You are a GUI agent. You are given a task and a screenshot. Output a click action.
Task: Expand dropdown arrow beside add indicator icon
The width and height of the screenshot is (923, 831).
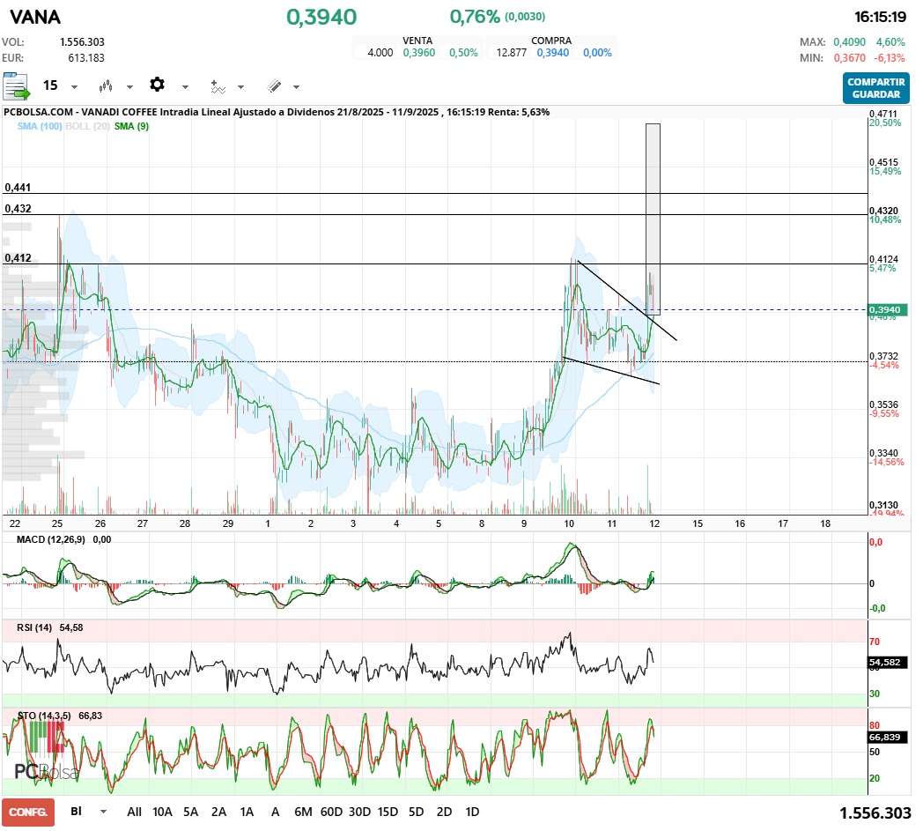point(240,87)
